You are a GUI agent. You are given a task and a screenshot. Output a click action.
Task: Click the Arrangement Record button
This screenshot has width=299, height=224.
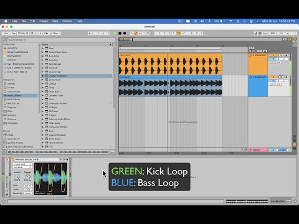click(125, 33)
